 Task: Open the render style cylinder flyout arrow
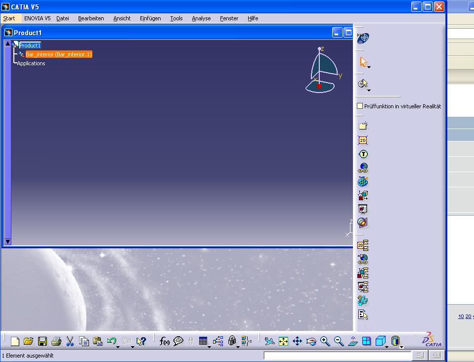pyautogui.click(x=401, y=347)
